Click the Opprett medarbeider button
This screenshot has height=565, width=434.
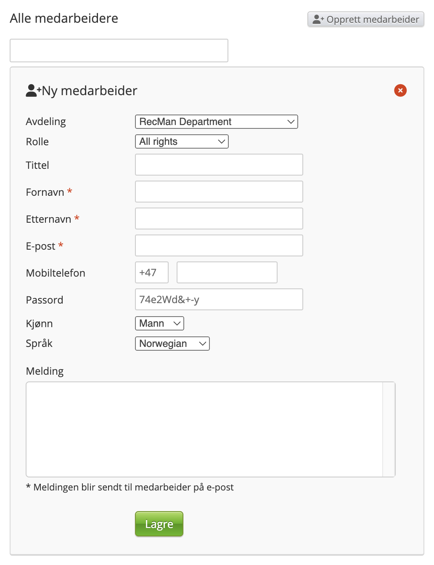click(x=365, y=19)
